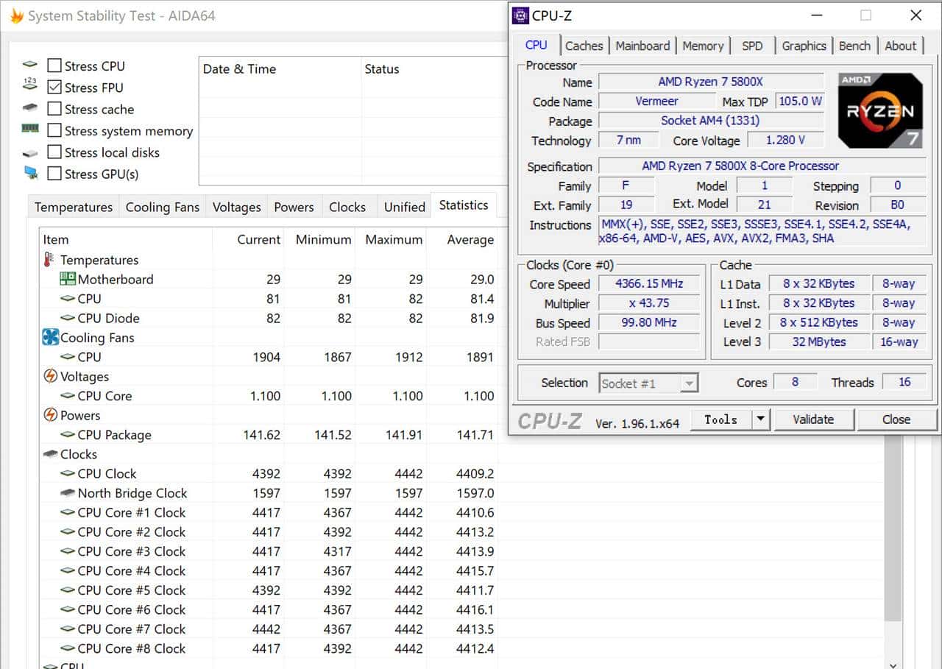Screen dimensions: 942x669
Task: Click the CPU-Z app icon in title bar
Action: (521, 15)
